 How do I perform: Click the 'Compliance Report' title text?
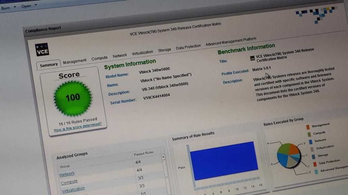click(x=43, y=30)
